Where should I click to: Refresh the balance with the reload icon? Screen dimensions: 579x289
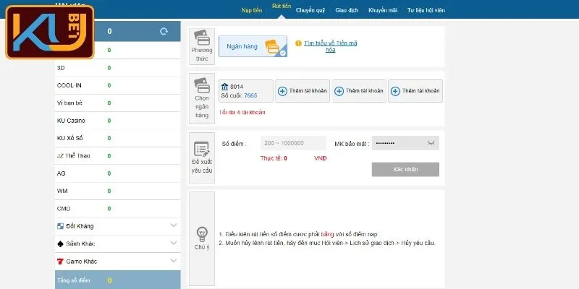click(x=164, y=31)
